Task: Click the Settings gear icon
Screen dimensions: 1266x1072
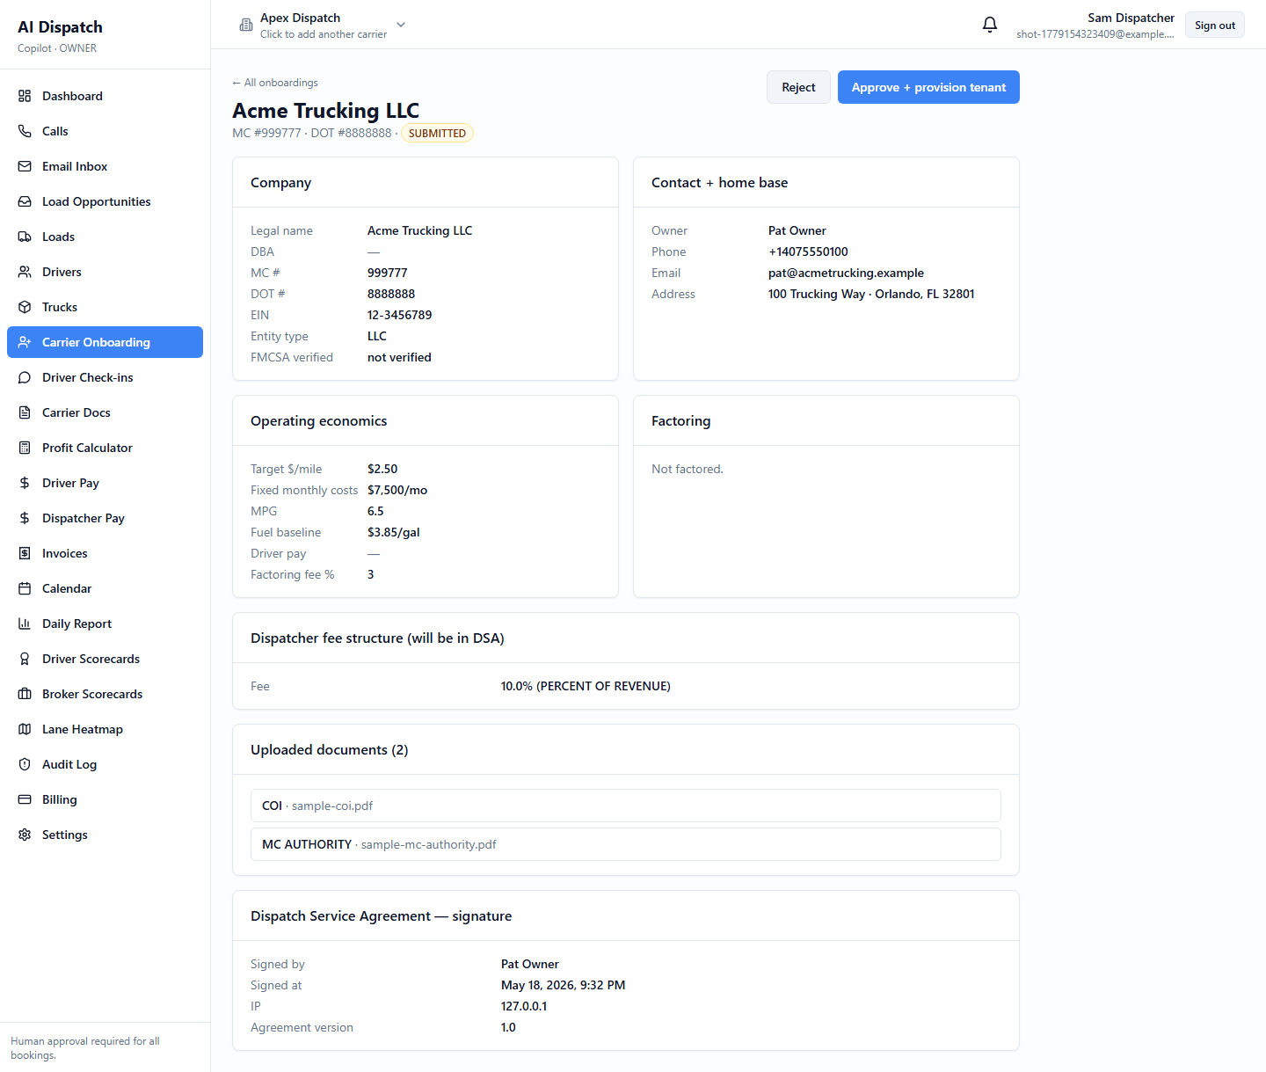Action: 25,835
